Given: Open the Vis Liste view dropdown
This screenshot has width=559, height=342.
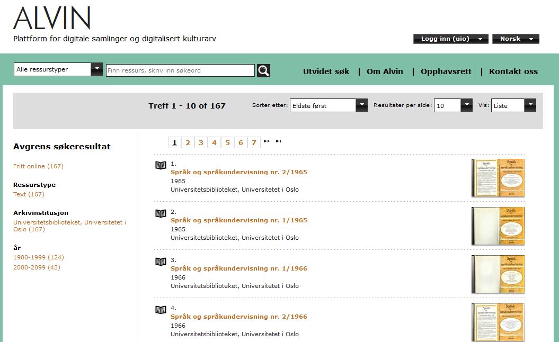Looking at the screenshot, I should pos(513,105).
